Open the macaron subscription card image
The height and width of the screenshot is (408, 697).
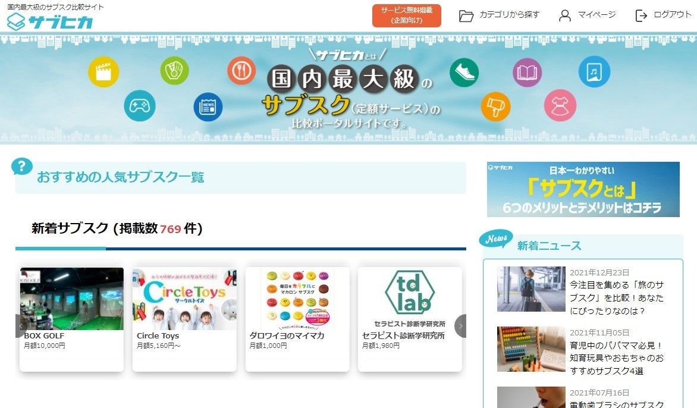click(297, 299)
